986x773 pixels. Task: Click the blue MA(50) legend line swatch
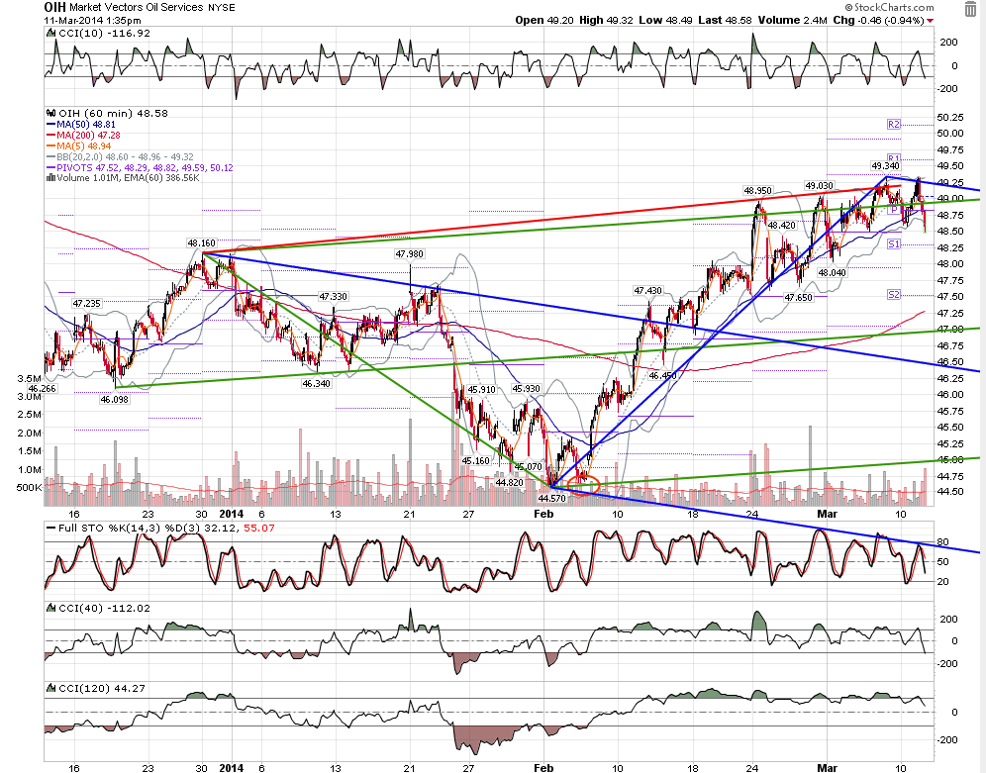pyautogui.click(x=50, y=125)
